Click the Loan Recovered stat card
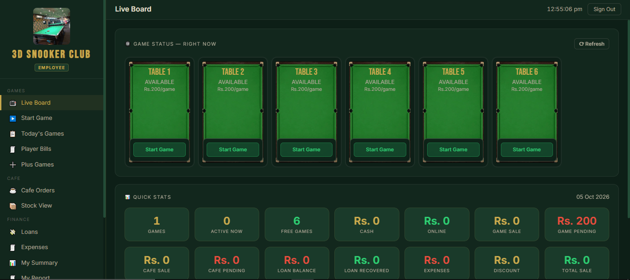 click(x=367, y=263)
